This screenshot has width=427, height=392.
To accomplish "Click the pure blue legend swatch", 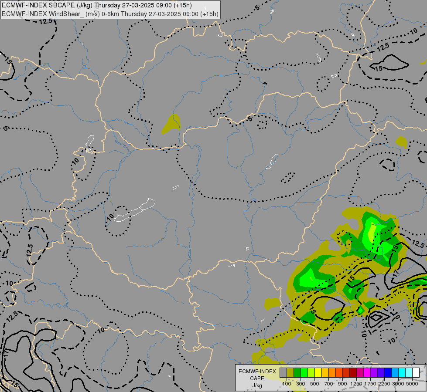I will 388,373.
